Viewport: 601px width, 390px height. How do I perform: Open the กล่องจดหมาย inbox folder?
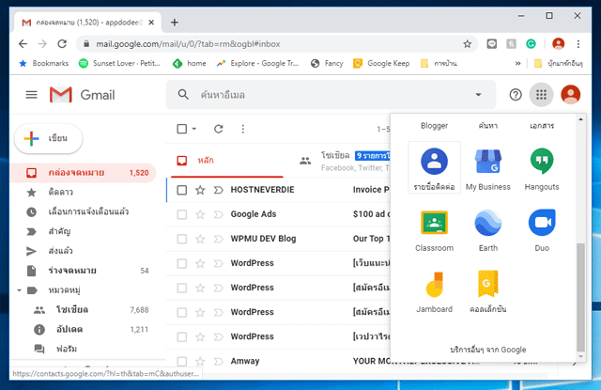click(x=83, y=173)
